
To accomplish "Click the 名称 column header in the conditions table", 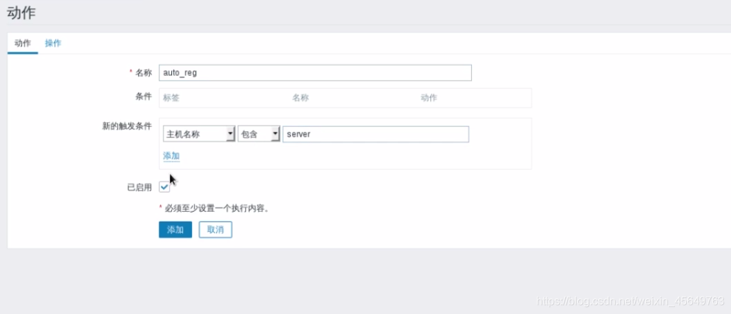I will pos(301,98).
